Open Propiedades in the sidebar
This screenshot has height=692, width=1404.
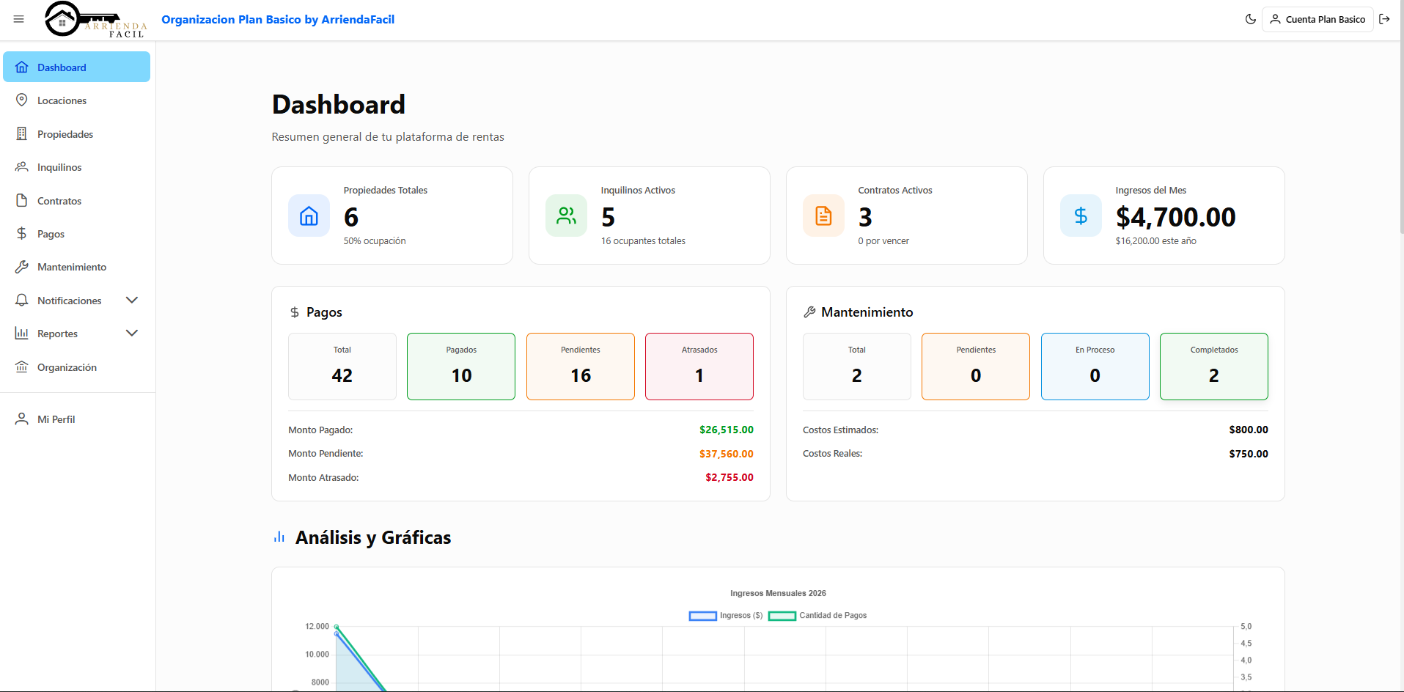77,134
